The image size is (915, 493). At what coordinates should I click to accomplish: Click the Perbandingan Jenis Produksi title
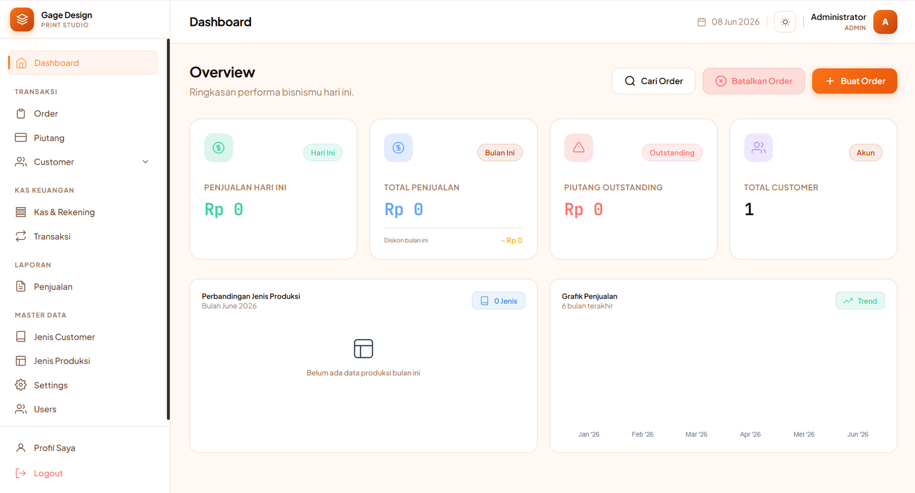(x=251, y=296)
